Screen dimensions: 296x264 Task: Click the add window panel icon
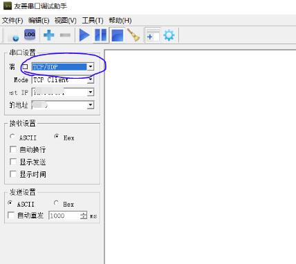(153, 35)
